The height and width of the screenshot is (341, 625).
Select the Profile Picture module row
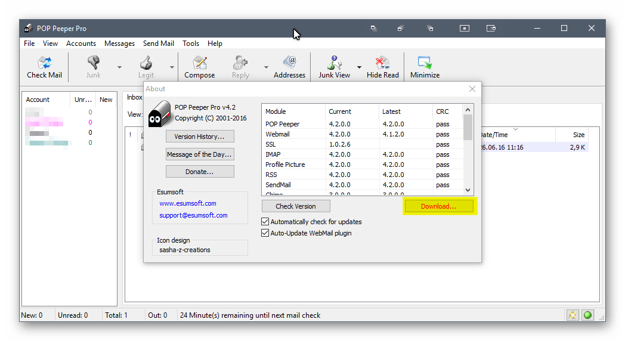coord(362,165)
